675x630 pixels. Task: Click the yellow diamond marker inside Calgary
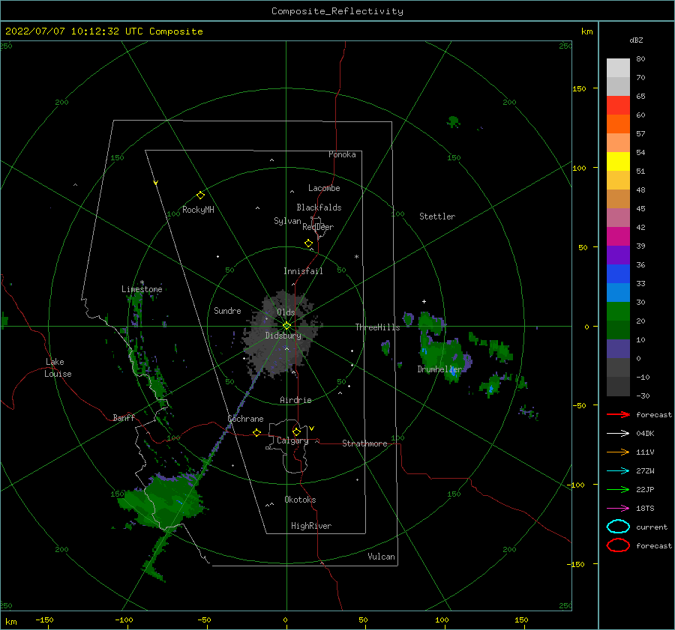point(296,431)
